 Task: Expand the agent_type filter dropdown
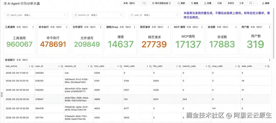pos(36,15)
